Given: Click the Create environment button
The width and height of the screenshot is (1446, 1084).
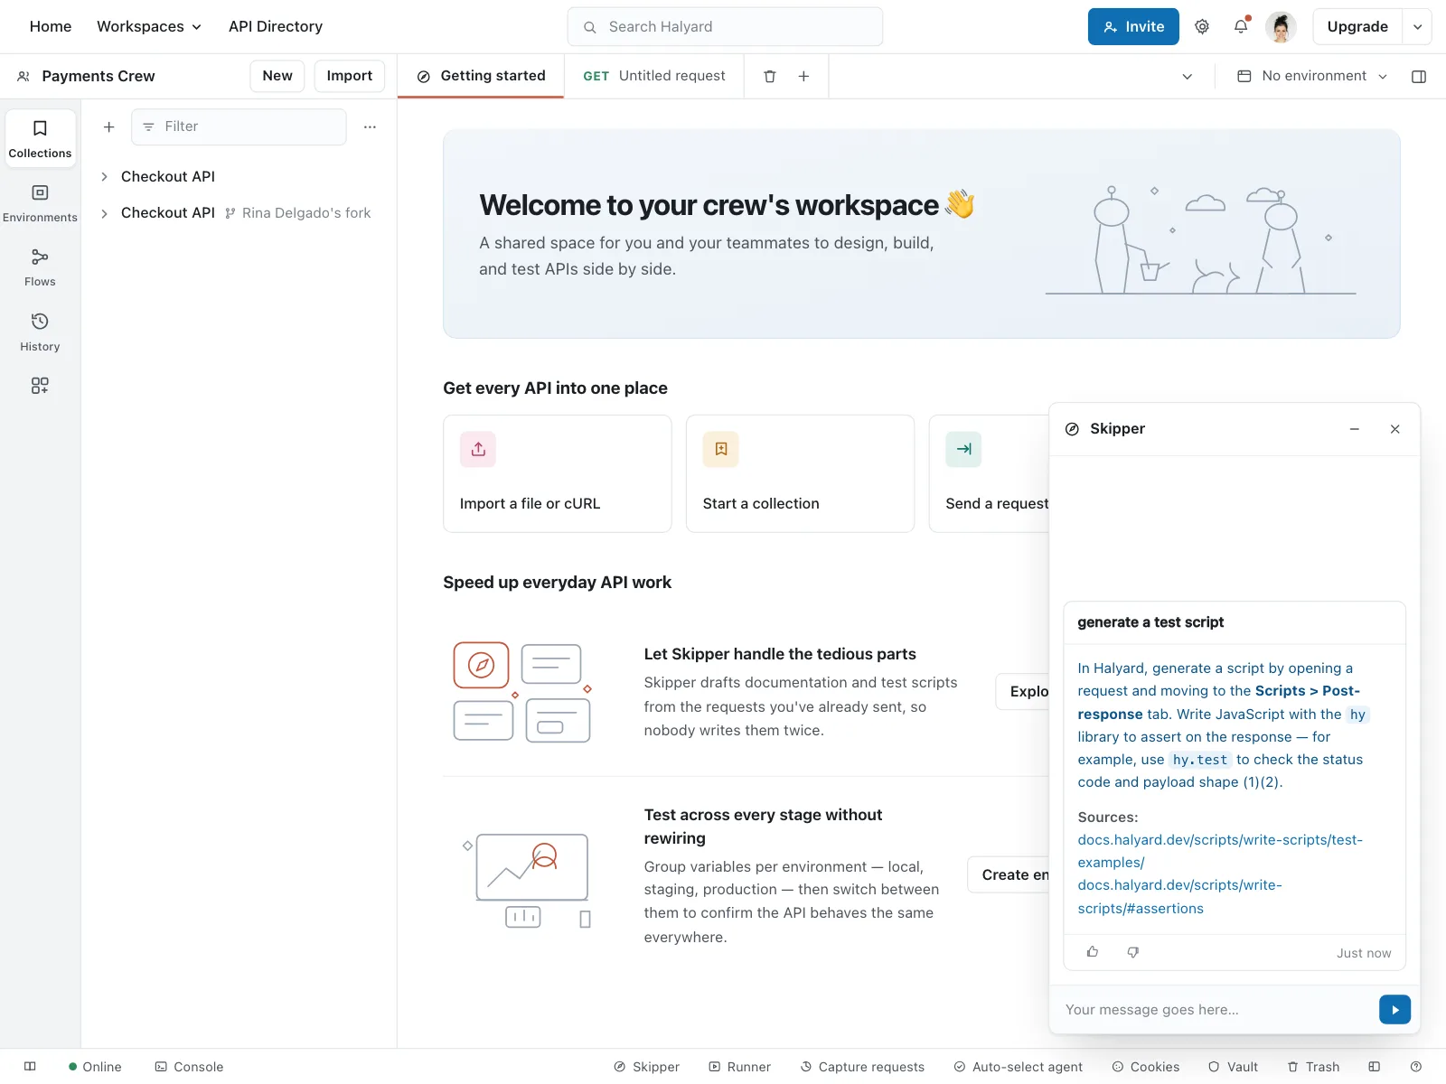Looking at the screenshot, I should (1009, 875).
